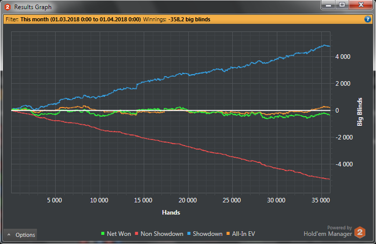Click the Big Blinds axis title

coord(359,112)
